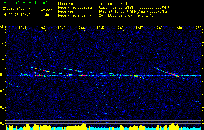Click the kHz axis unit label
Viewport: 204px width, 130px height.
(3, 26)
